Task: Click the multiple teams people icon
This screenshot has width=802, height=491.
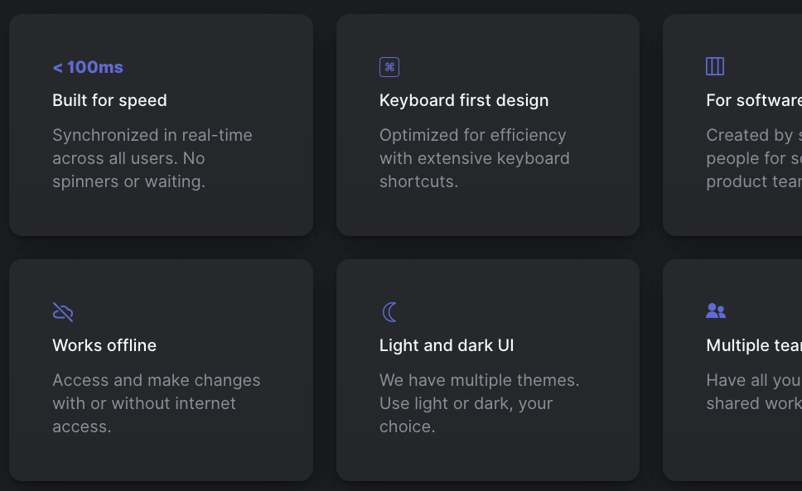Action: pyautogui.click(x=716, y=311)
